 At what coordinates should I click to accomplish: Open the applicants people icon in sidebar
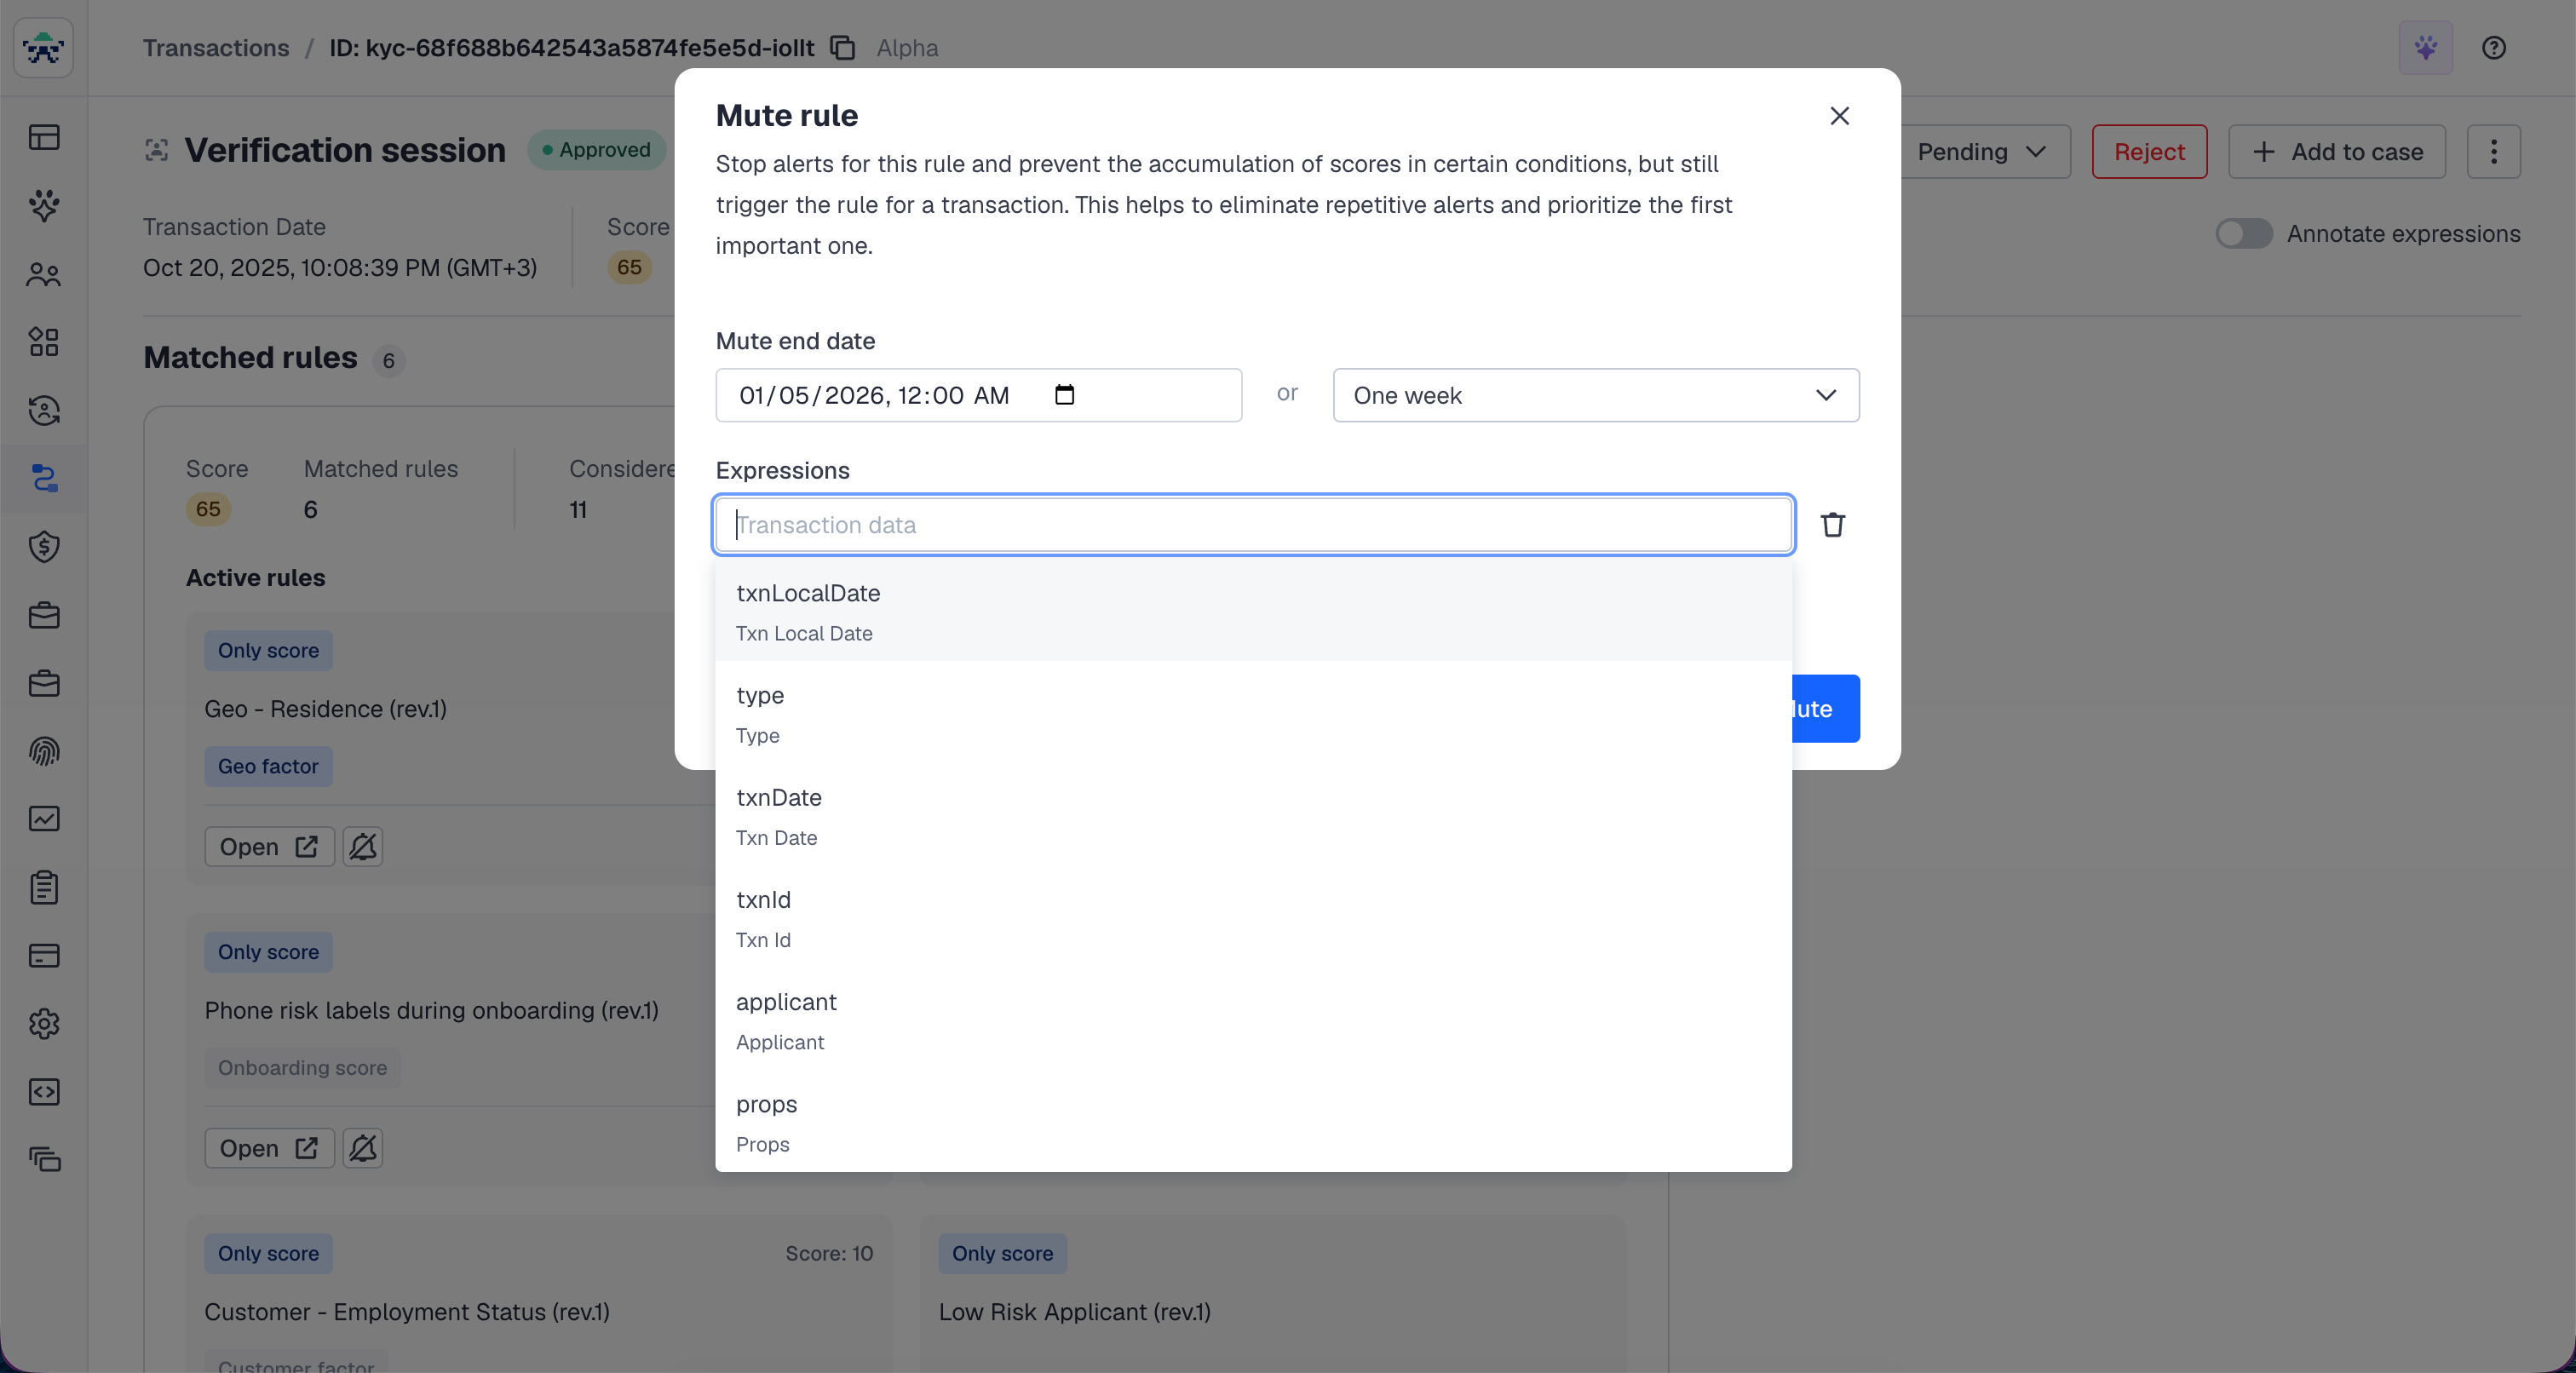pyautogui.click(x=44, y=274)
